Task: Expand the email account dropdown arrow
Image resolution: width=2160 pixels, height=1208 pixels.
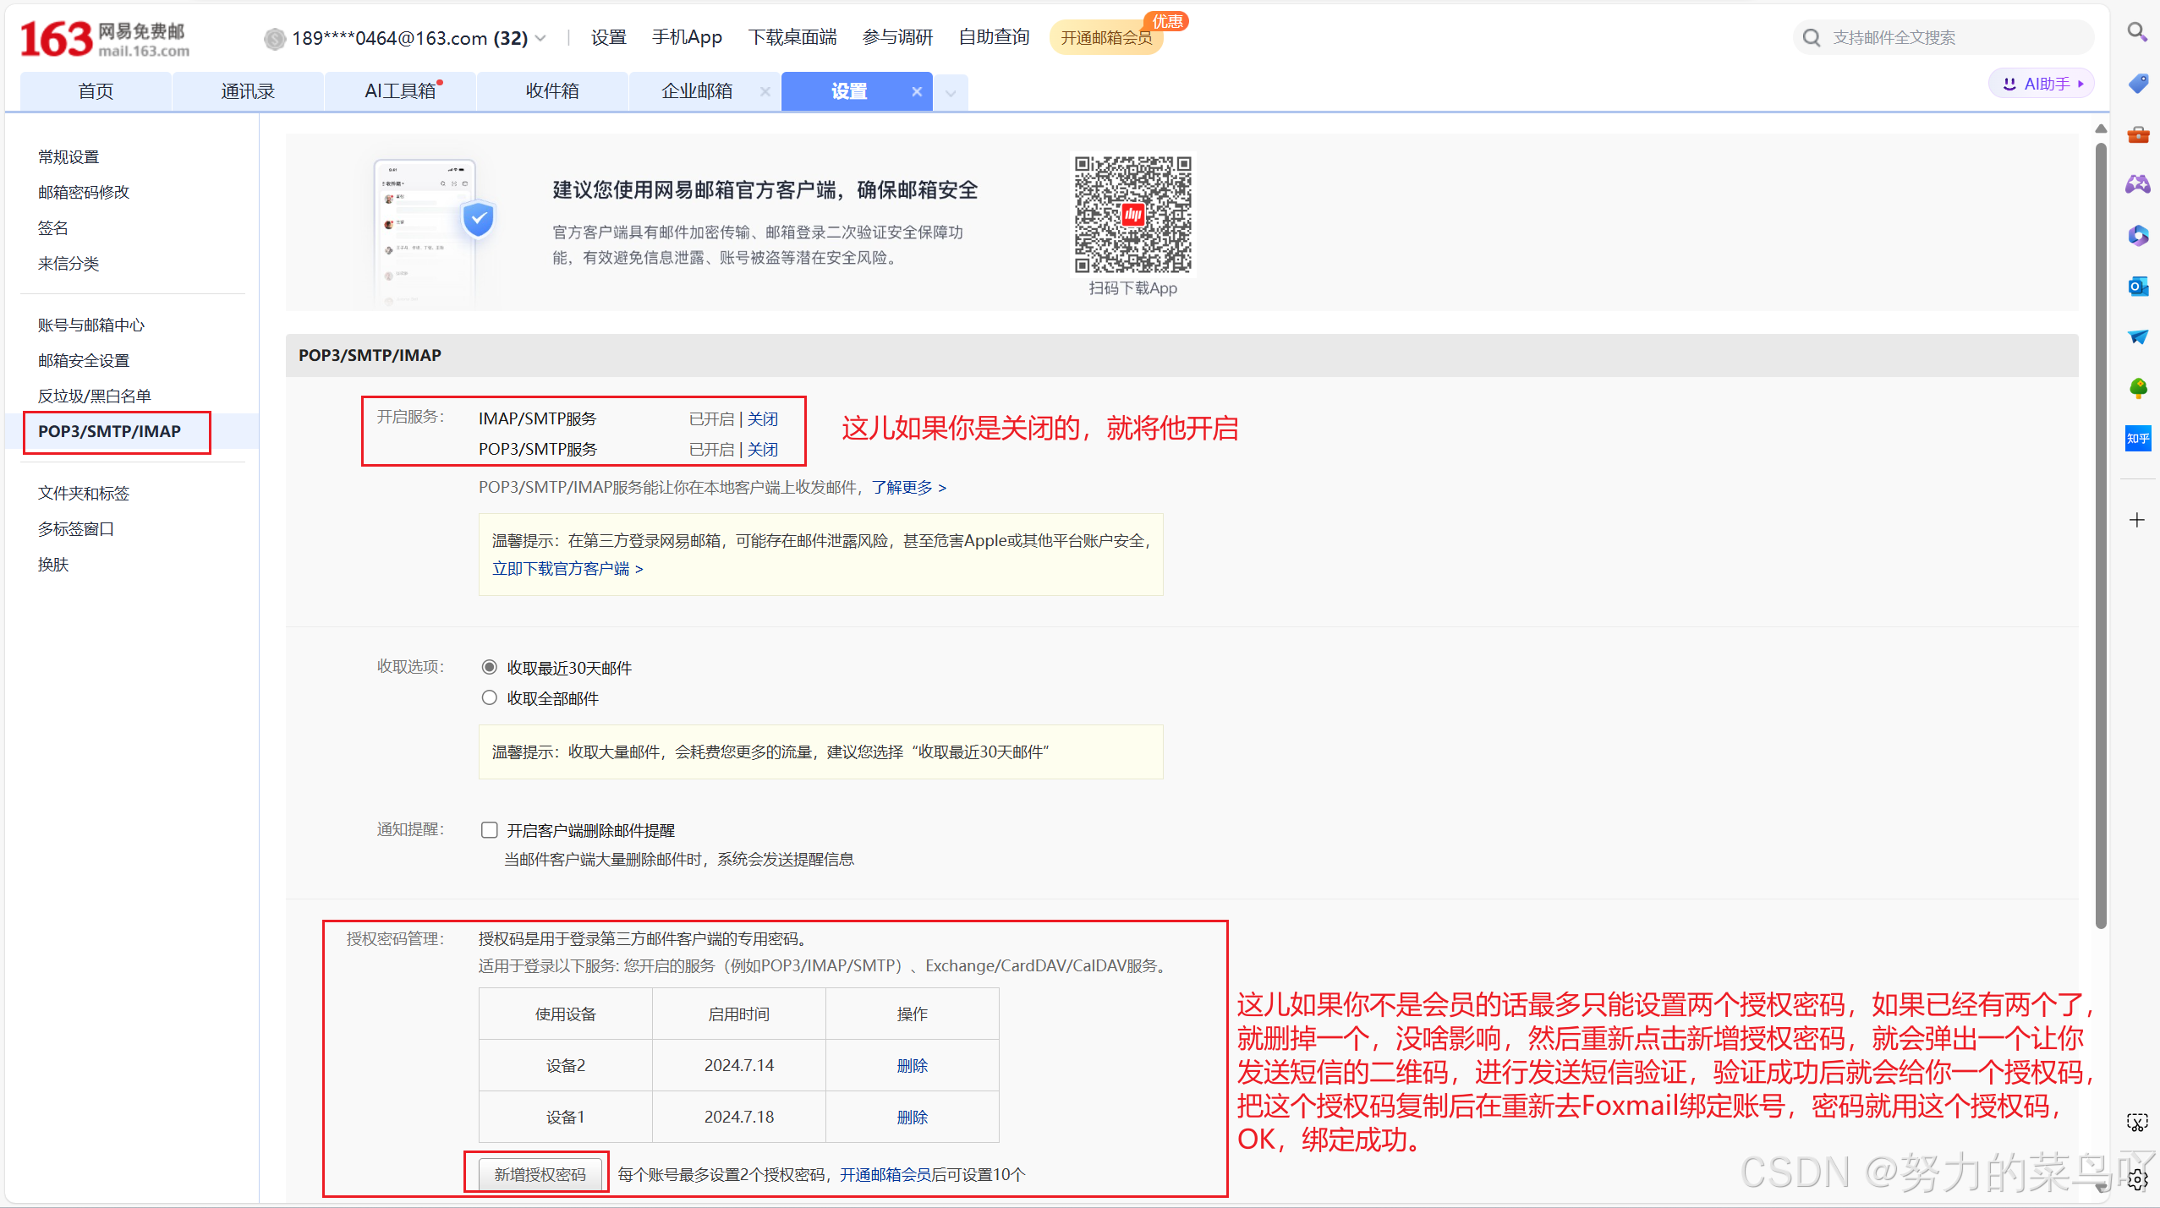Action: pyautogui.click(x=541, y=38)
